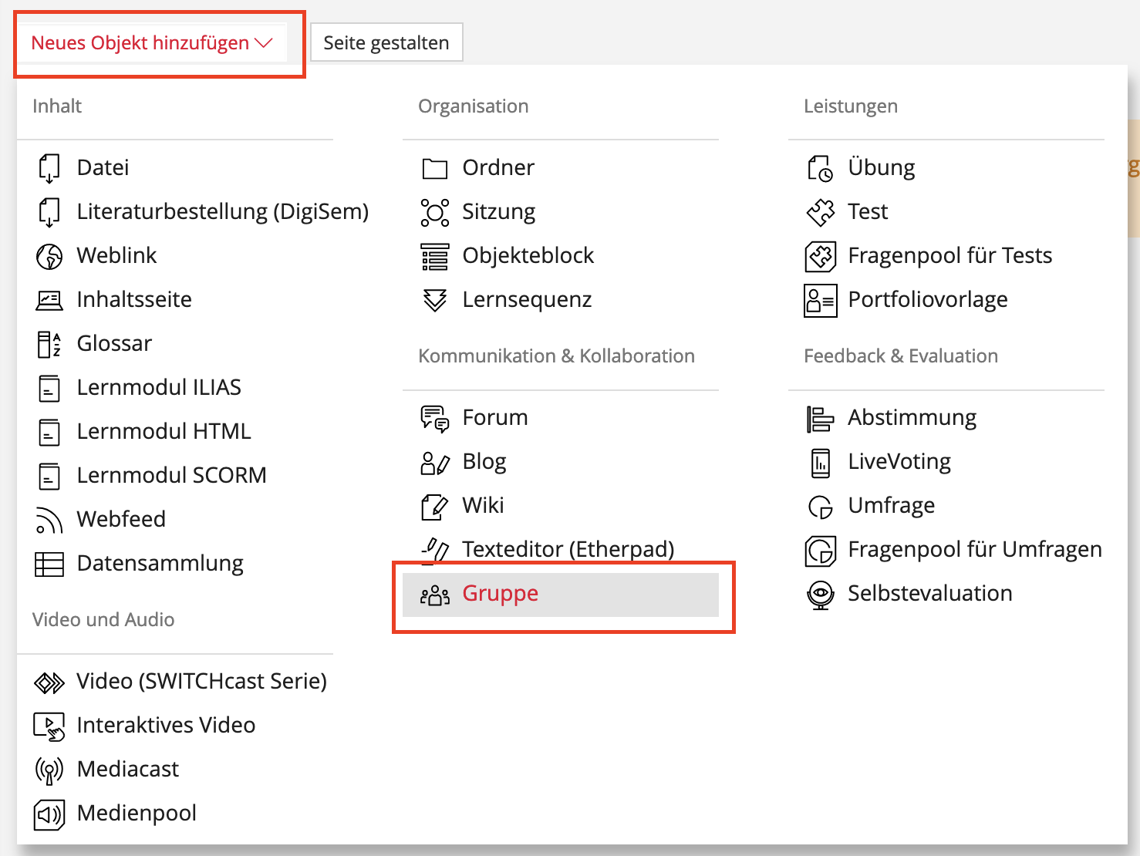Click the Datei file icon
1140x856 pixels.
pos(49,168)
